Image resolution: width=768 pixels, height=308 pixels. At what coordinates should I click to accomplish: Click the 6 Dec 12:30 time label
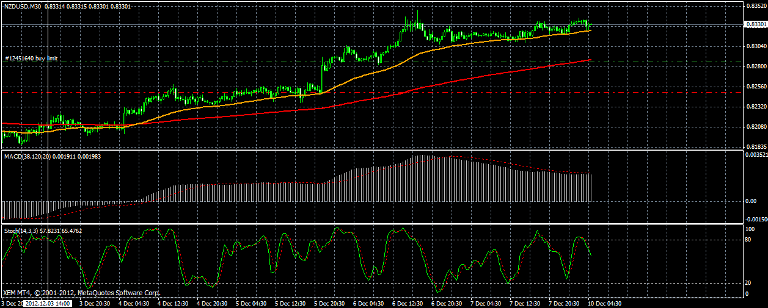click(x=409, y=303)
